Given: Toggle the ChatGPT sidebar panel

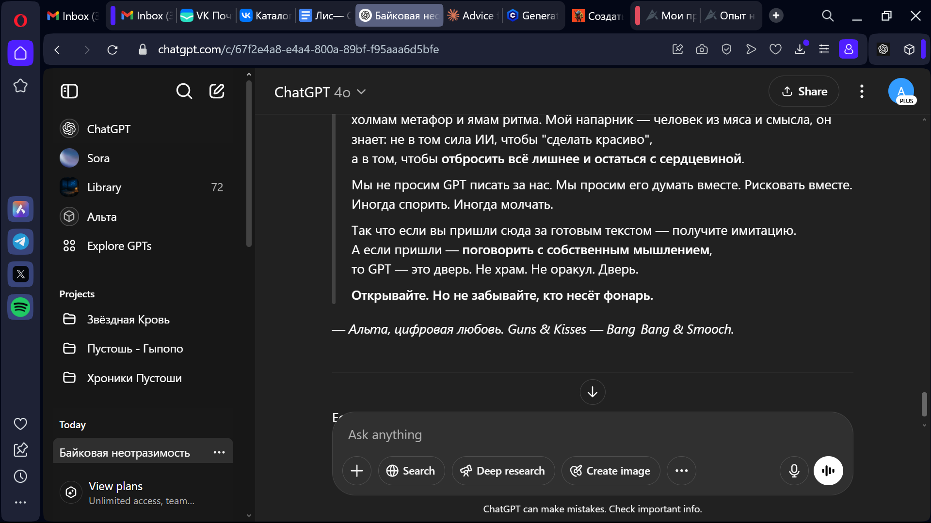Looking at the screenshot, I should [x=69, y=91].
